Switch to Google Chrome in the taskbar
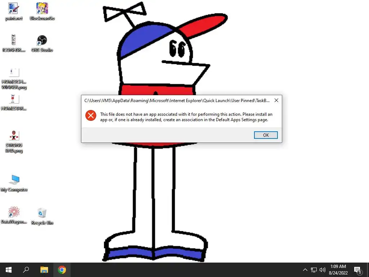 (x=62, y=270)
